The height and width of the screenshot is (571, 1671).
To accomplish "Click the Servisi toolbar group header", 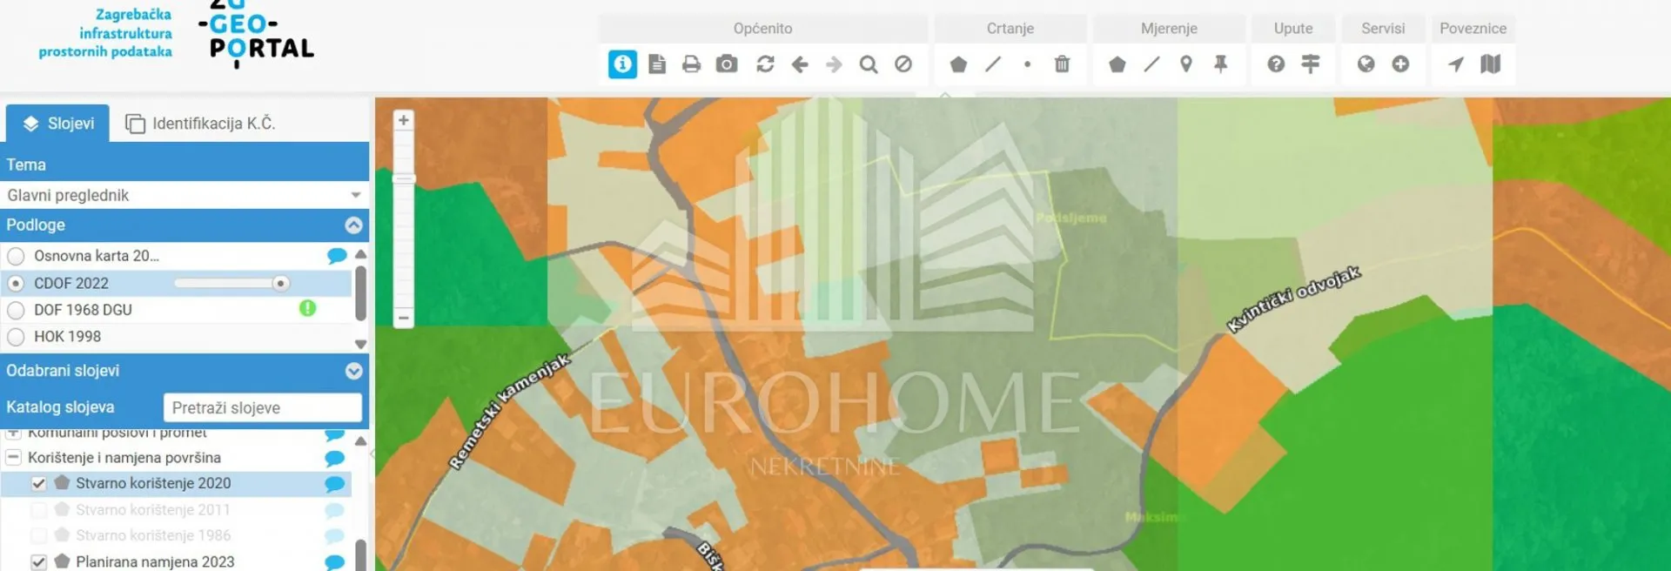I will click(x=1383, y=29).
